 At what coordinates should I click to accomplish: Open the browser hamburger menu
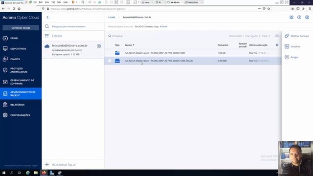tap(310, 9)
